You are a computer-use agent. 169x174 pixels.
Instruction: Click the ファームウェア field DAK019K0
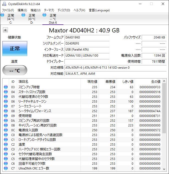(x=87, y=37)
